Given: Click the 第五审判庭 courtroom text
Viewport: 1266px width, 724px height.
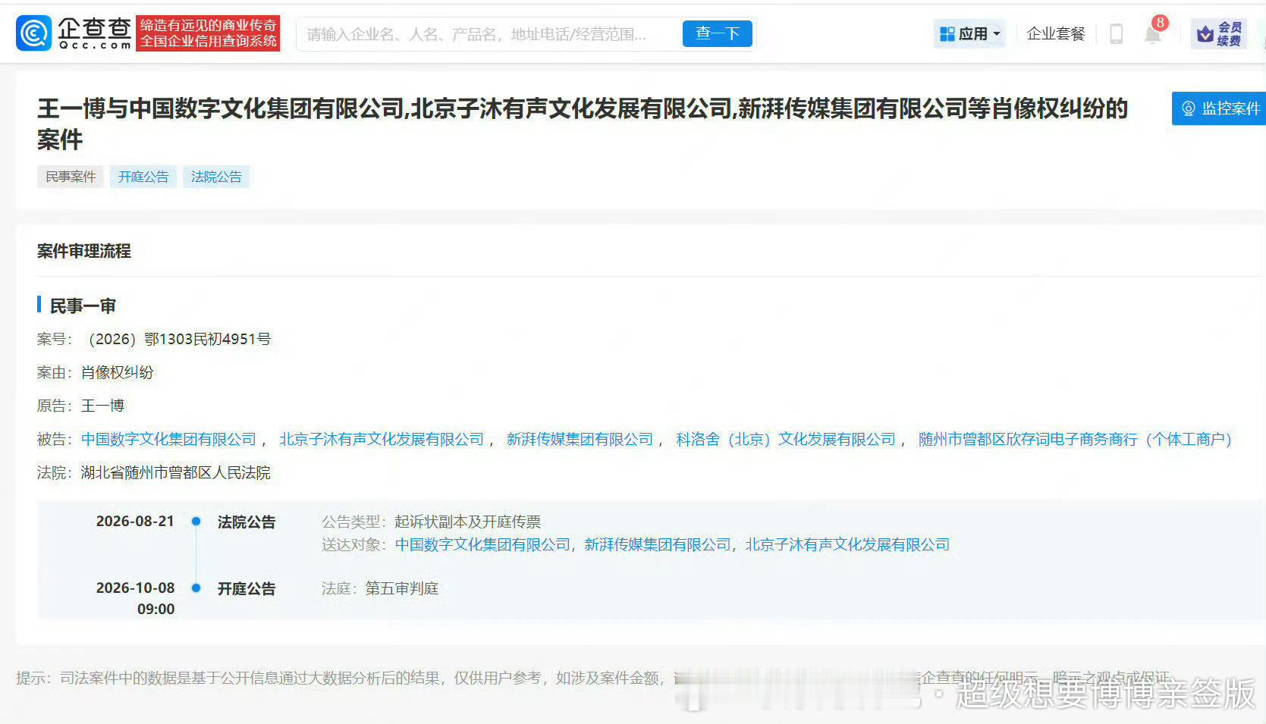Looking at the screenshot, I should [x=402, y=588].
